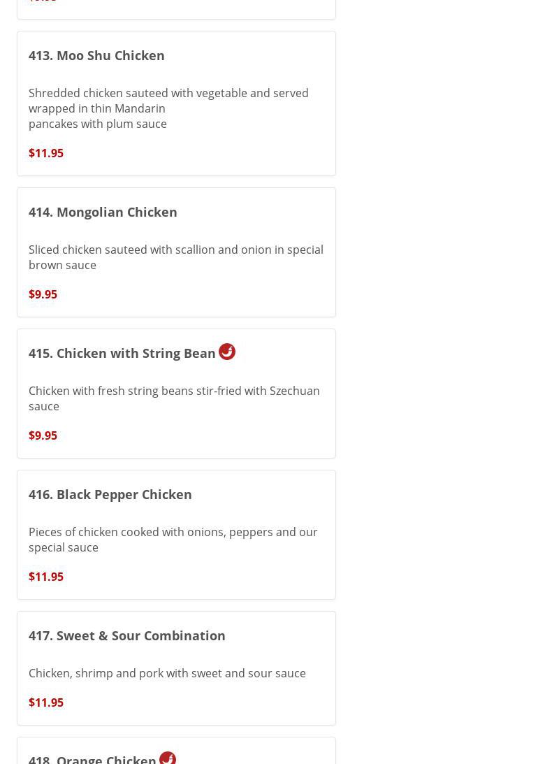Screen dimensions: 538x764
Task: Open 415. Chicken with String Bean
Action: [122, 353]
